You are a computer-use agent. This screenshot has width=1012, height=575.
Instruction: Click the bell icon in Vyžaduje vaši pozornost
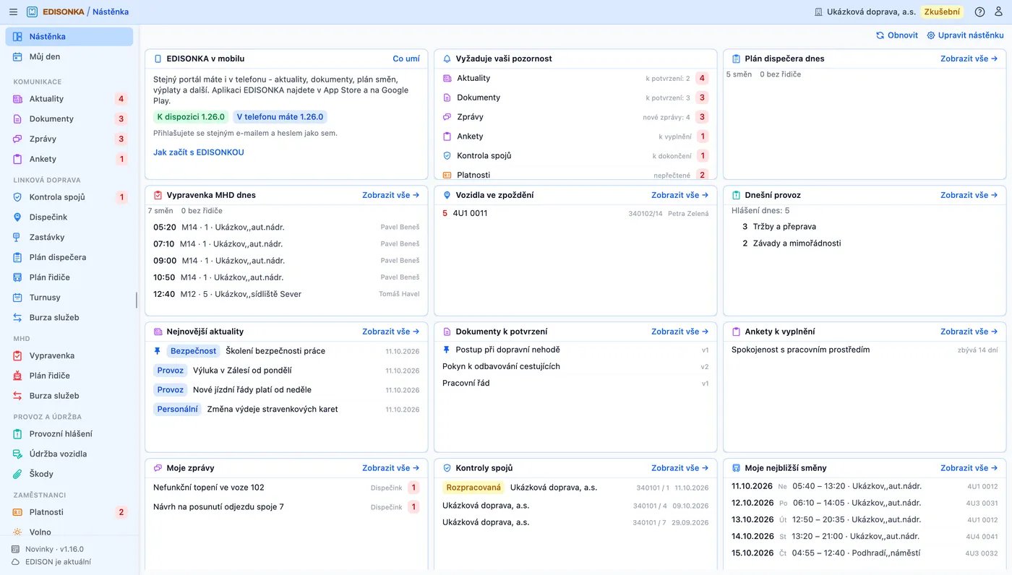(x=447, y=59)
